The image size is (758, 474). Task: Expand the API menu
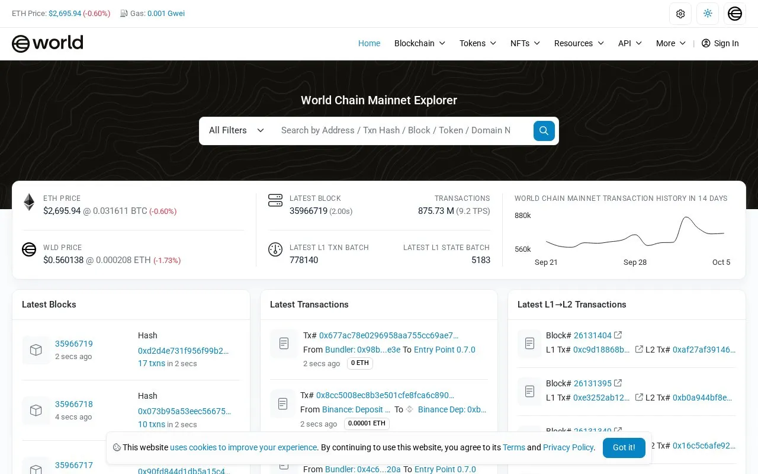(x=630, y=43)
